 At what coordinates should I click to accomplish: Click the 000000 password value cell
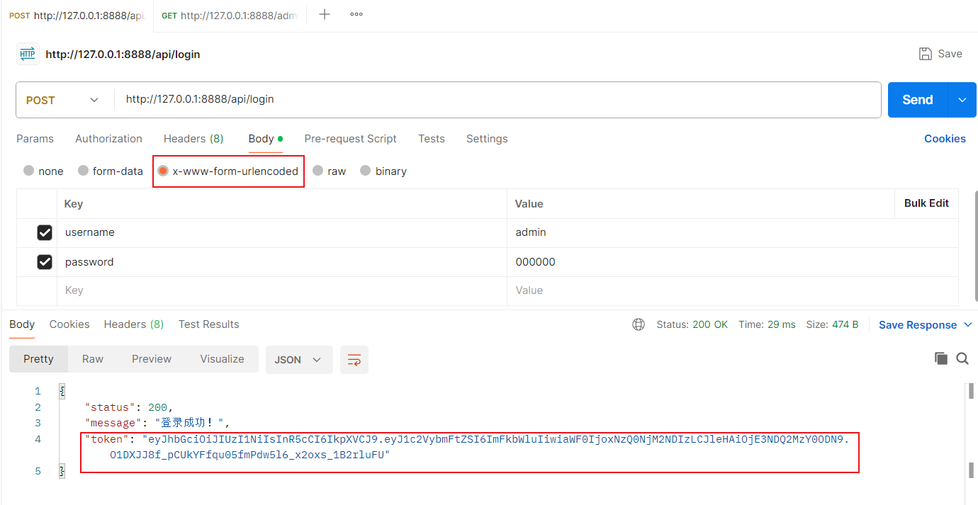pos(733,262)
